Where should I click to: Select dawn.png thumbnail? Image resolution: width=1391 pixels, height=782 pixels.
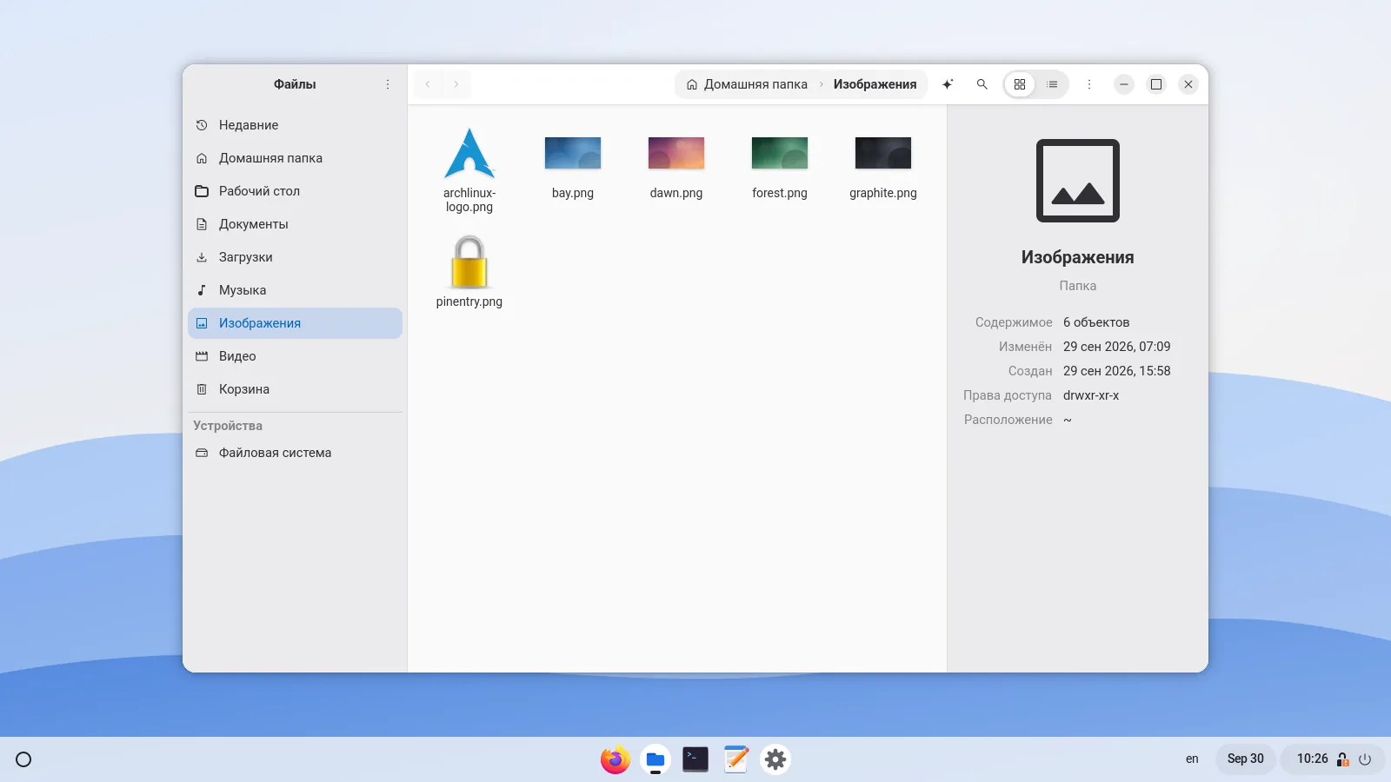[x=676, y=154]
